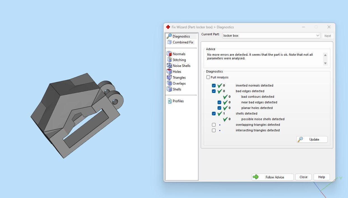The image size is (348, 198).
Task: Enable overlapping triangles detection checkbox
Action: pos(214,125)
